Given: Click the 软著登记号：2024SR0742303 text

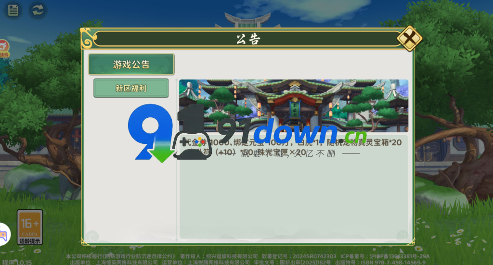Looking at the screenshot, I should tap(299, 256).
